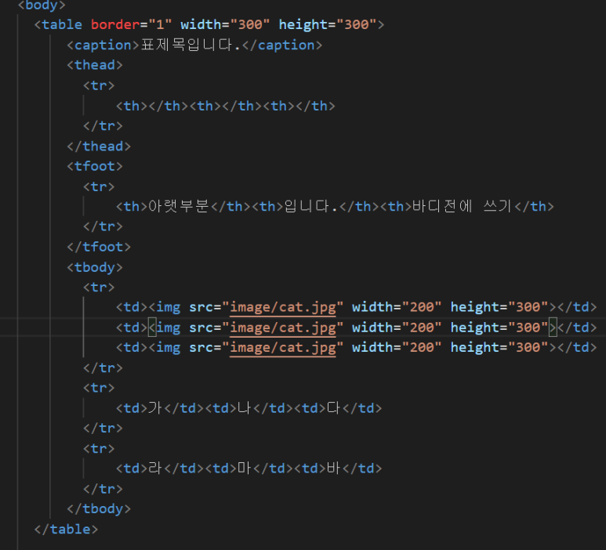Open image/cat.jpg path on bracket-highlighted line
Screen dimensions: 606x550
click(283, 327)
